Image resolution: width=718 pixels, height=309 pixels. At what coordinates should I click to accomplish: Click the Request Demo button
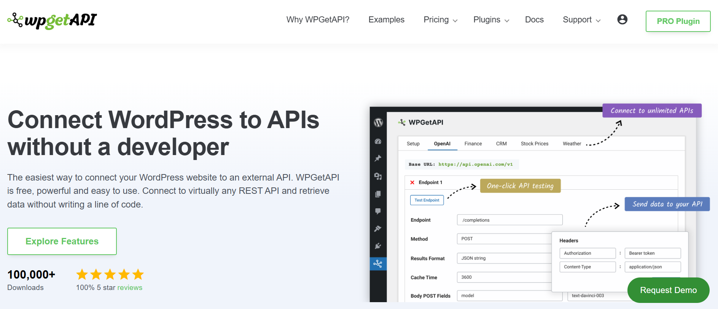669,290
